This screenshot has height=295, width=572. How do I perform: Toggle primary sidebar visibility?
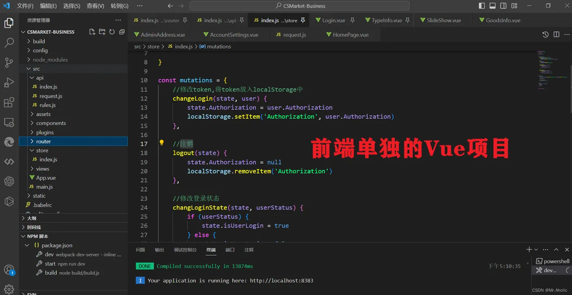click(x=482, y=6)
